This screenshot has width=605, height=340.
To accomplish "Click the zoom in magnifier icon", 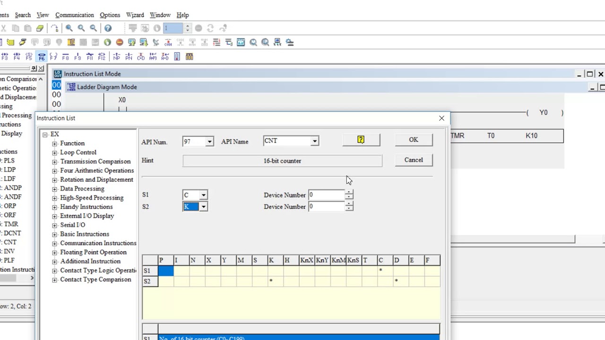I will tap(81, 28).
